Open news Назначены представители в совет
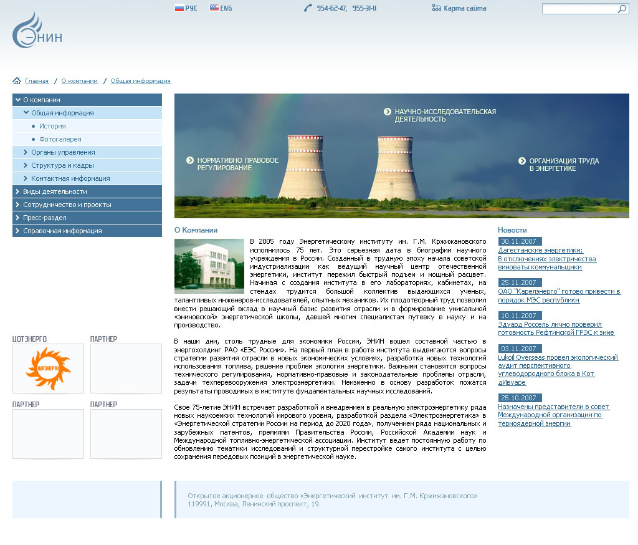Viewport: 638px width, 545px height. point(553,415)
